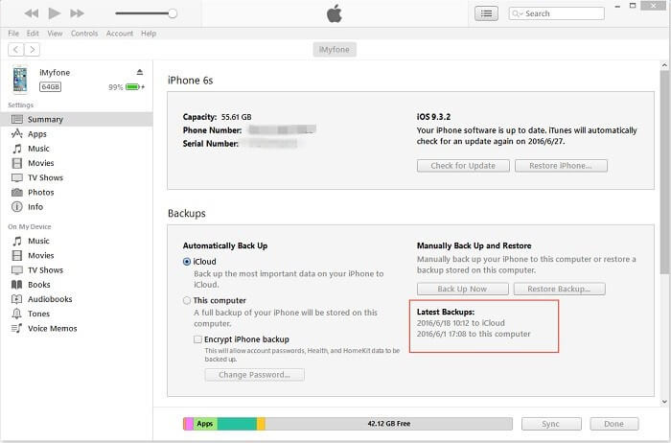Adjust the volume slider knob
This screenshot has height=443, width=671.
173,13
